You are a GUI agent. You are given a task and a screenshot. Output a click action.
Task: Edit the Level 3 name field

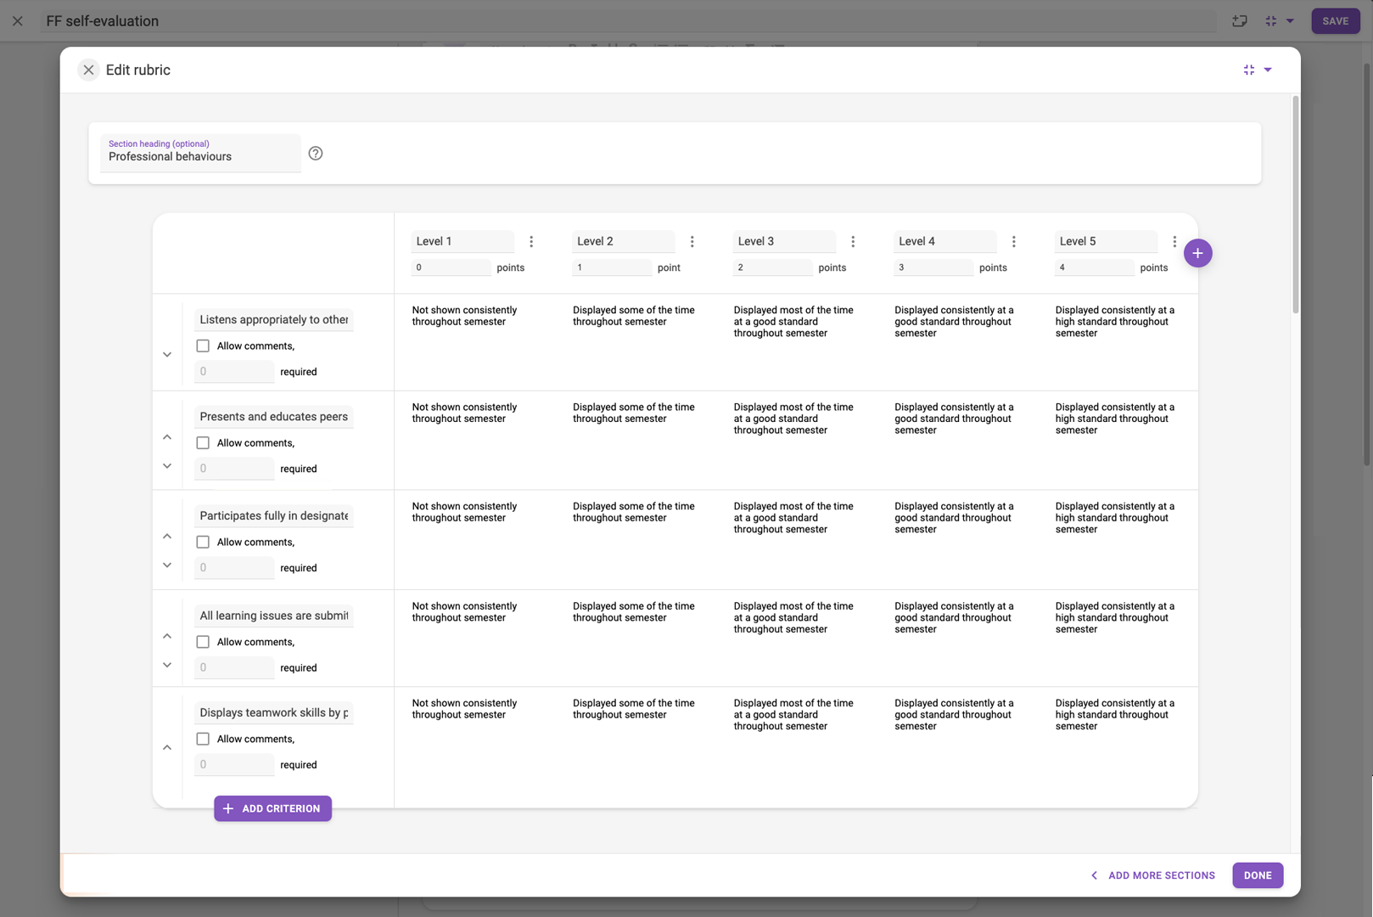(x=784, y=242)
